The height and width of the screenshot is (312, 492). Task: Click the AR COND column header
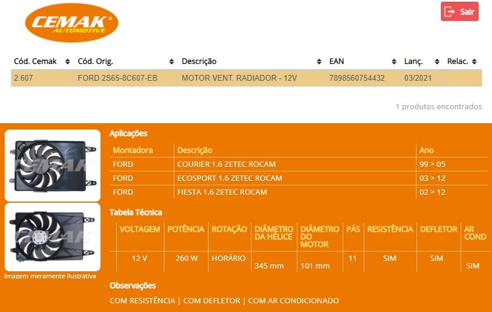475,233
